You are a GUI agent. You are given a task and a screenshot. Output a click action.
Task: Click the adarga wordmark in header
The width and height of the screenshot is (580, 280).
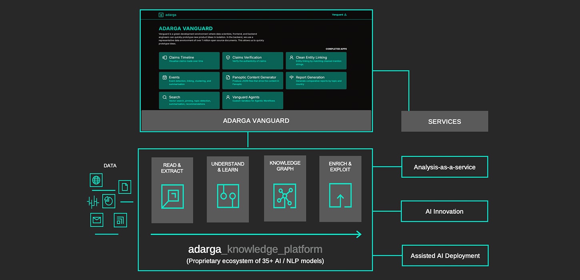[171, 15]
